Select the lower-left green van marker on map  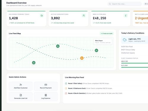point(34,63)
